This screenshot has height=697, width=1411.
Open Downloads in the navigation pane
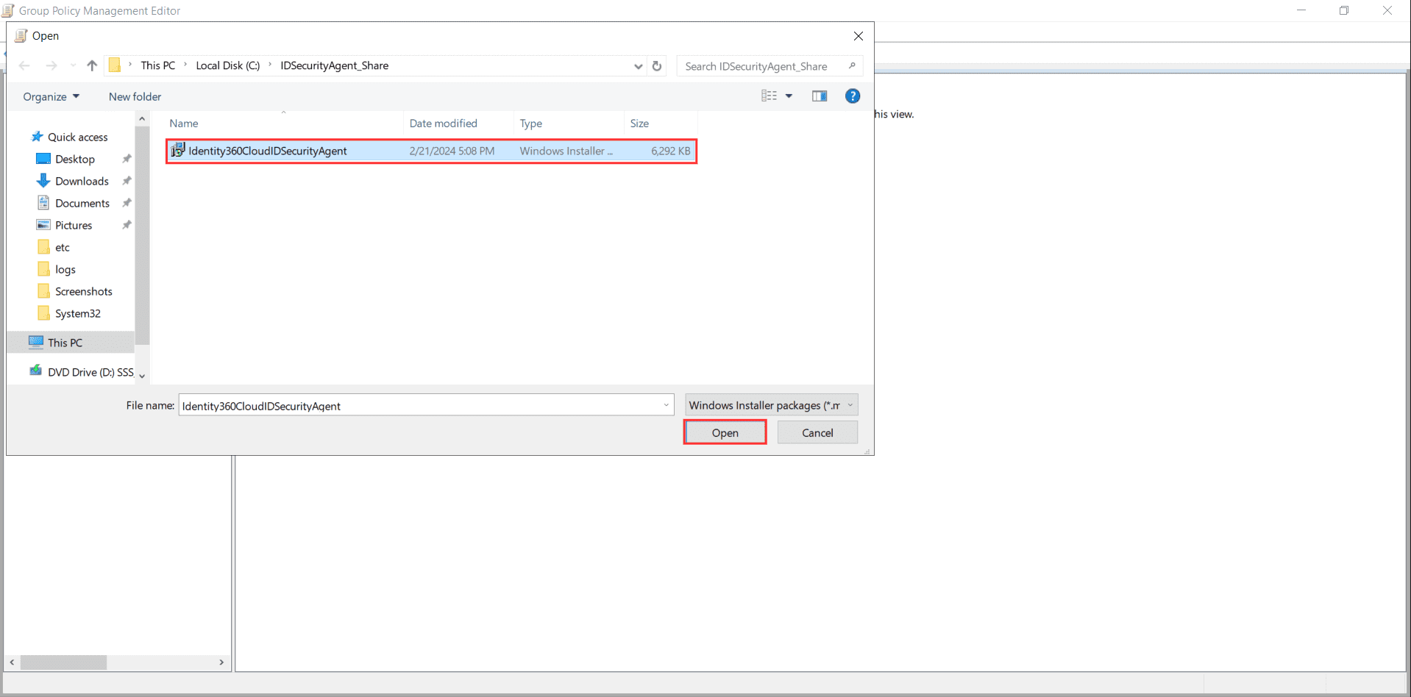82,182
